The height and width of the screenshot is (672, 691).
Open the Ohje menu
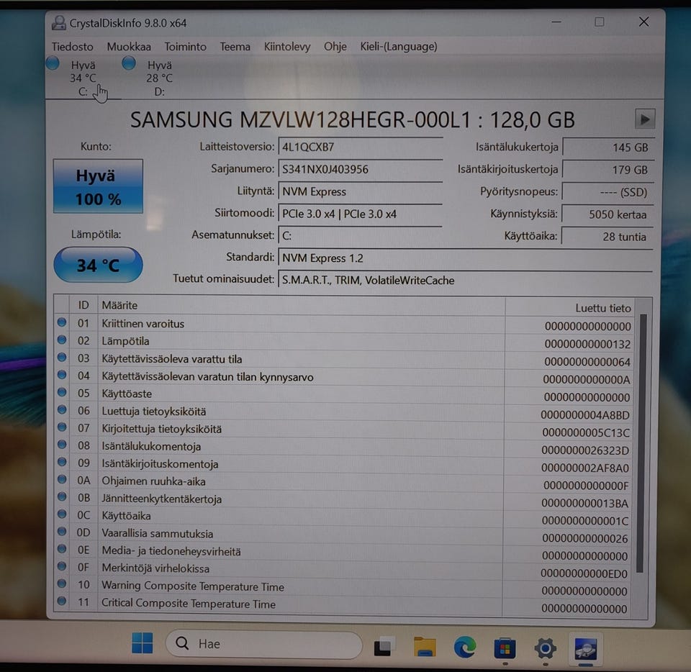tap(335, 47)
